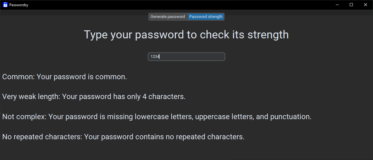Click the heading "Type your password to check its strength"

[186, 34]
